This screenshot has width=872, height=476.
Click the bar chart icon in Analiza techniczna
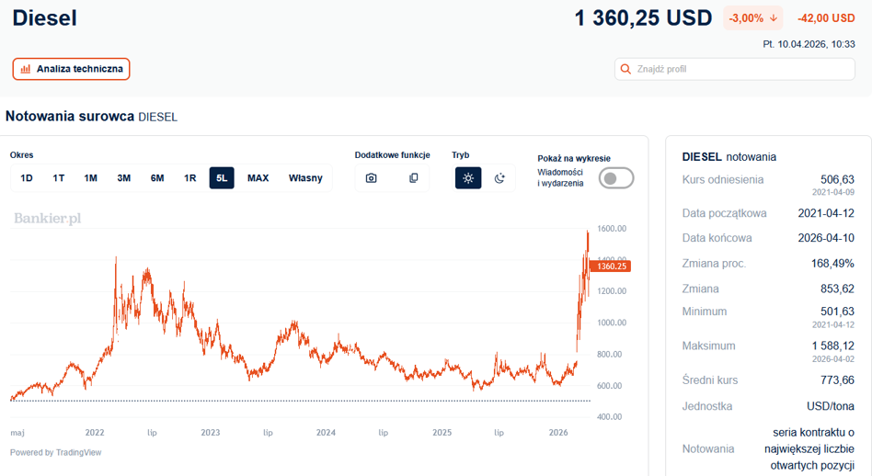pyautogui.click(x=26, y=69)
